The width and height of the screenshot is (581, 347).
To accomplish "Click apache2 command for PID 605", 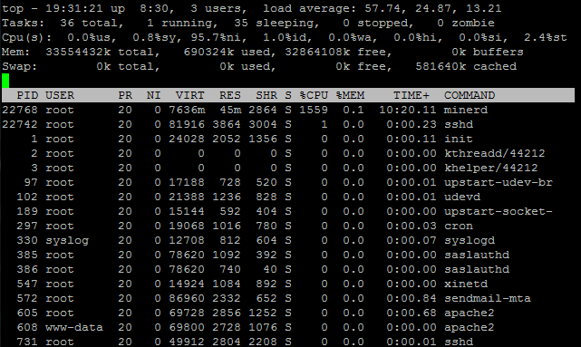I will pyautogui.click(x=470, y=313).
